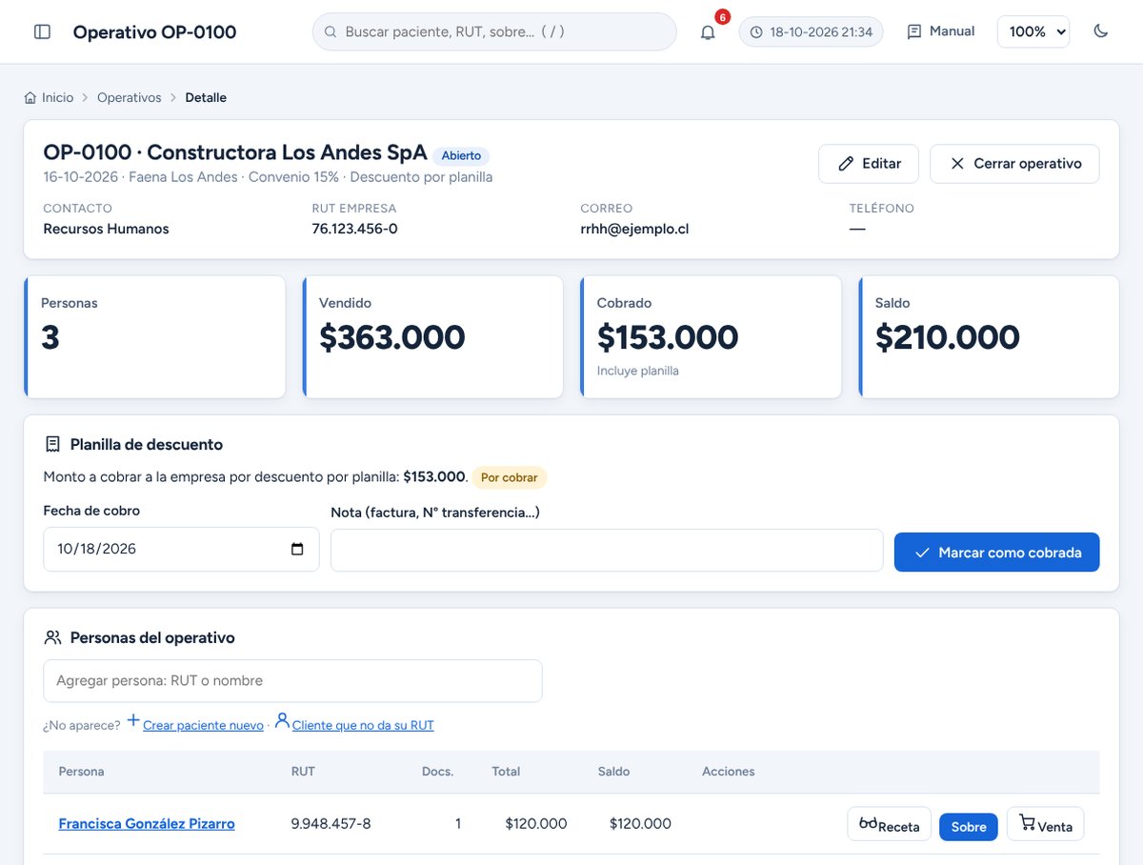
Task: Click Sobre button for Francisca González
Action: (x=969, y=827)
